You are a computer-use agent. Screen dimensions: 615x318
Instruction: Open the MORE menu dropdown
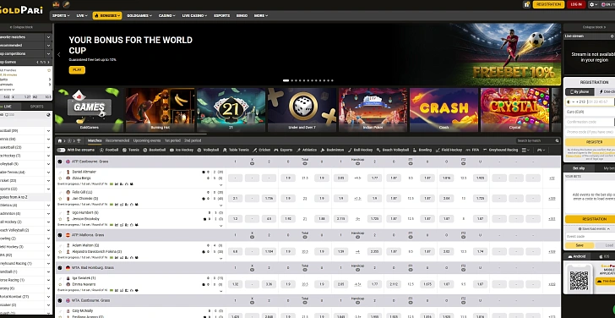[261, 16]
